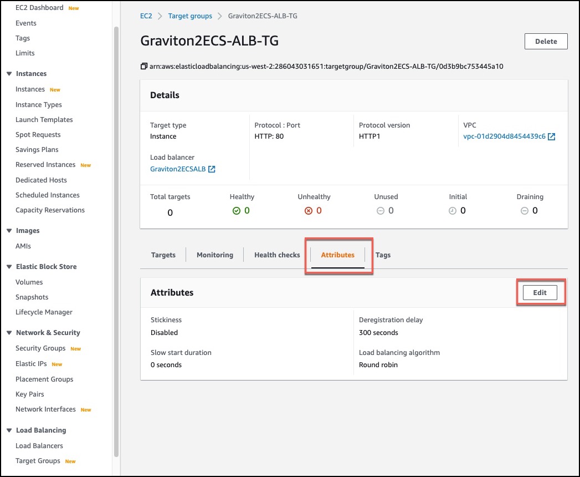Screen dimensions: 580x477
Task: Go to EC2 breadcrumb link
Action: (146, 16)
